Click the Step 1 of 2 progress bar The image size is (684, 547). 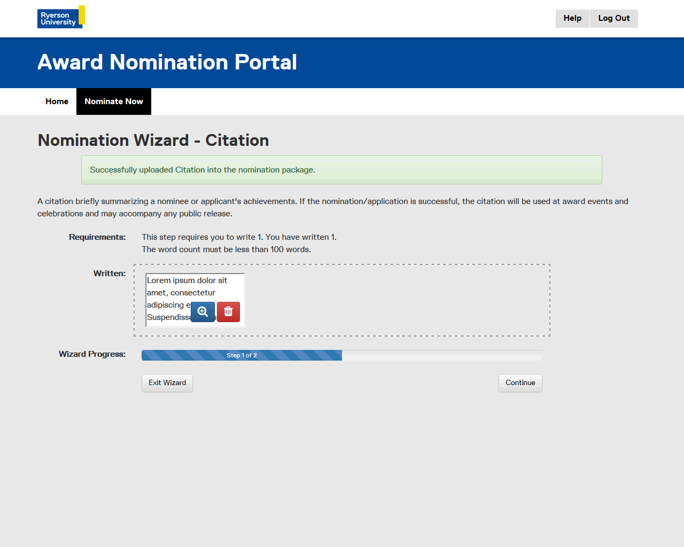[x=242, y=355]
